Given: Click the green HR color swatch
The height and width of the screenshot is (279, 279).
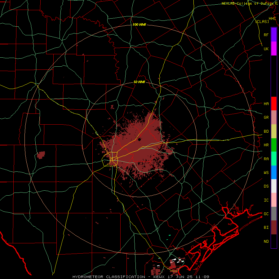Looking at the screenshot, I should [x=274, y=145].
